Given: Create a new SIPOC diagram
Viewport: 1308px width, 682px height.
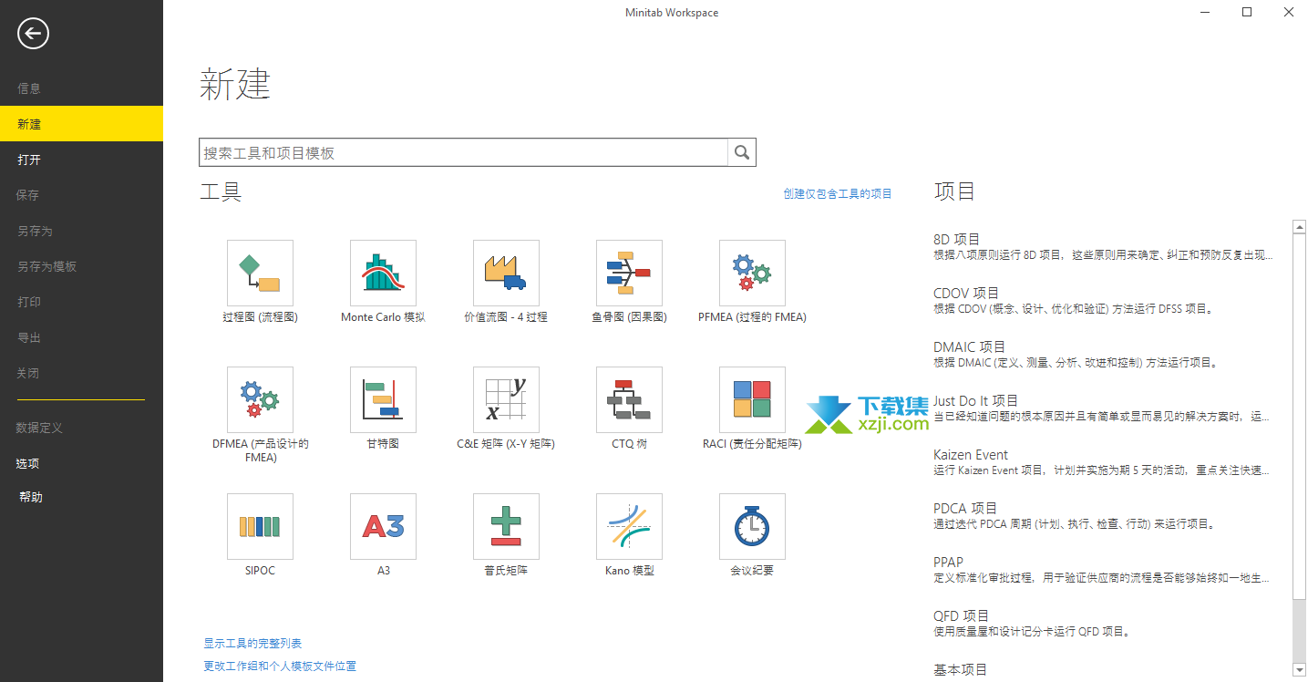Looking at the screenshot, I should coord(259,526).
